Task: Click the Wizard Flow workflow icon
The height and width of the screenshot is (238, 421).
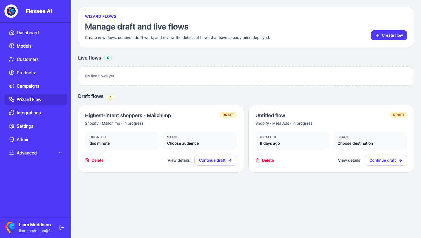Action: [12, 99]
